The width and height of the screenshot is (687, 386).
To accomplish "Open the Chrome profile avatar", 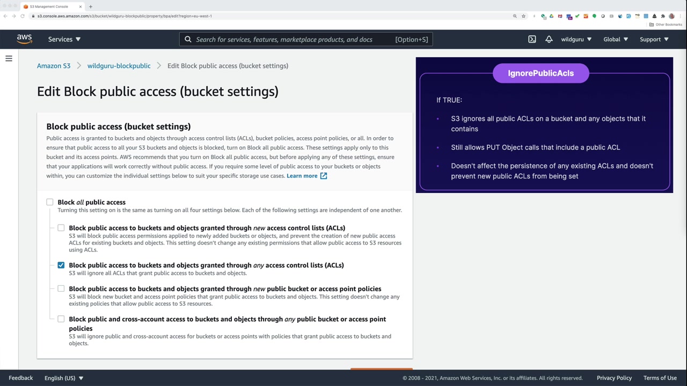I will point(671,16).
